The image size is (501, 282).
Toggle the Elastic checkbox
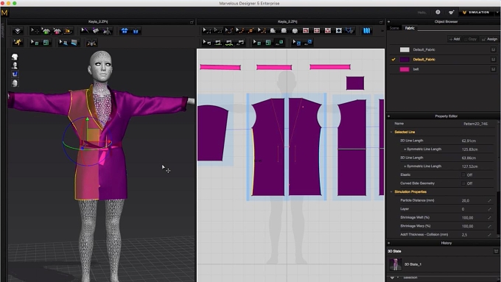[463, 175]
